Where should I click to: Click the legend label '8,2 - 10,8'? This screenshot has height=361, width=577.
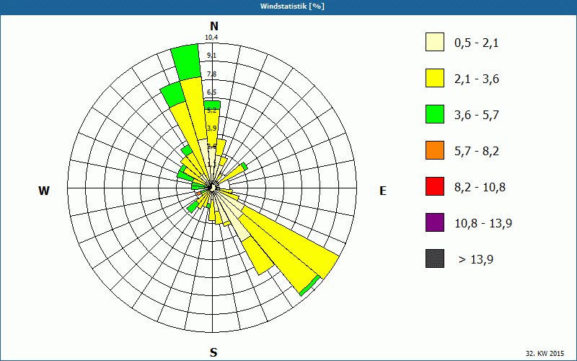click(x=480, y=188)
